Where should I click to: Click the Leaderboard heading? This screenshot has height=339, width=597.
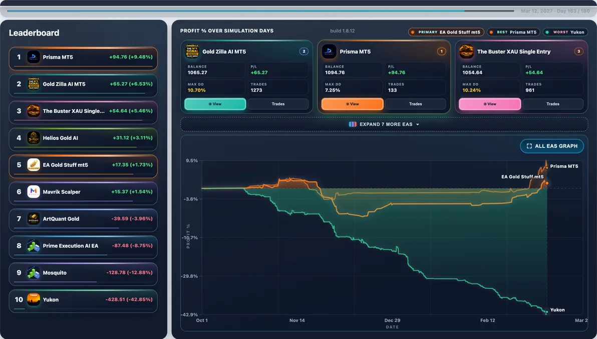click(34, 33)
